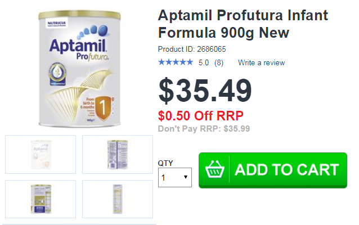Click the shopping basket icon on the cart button

(214, 170)
